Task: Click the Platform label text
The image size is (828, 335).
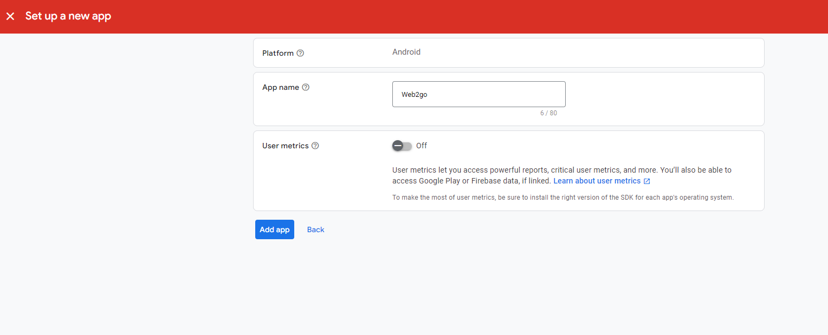Action: 277,53
